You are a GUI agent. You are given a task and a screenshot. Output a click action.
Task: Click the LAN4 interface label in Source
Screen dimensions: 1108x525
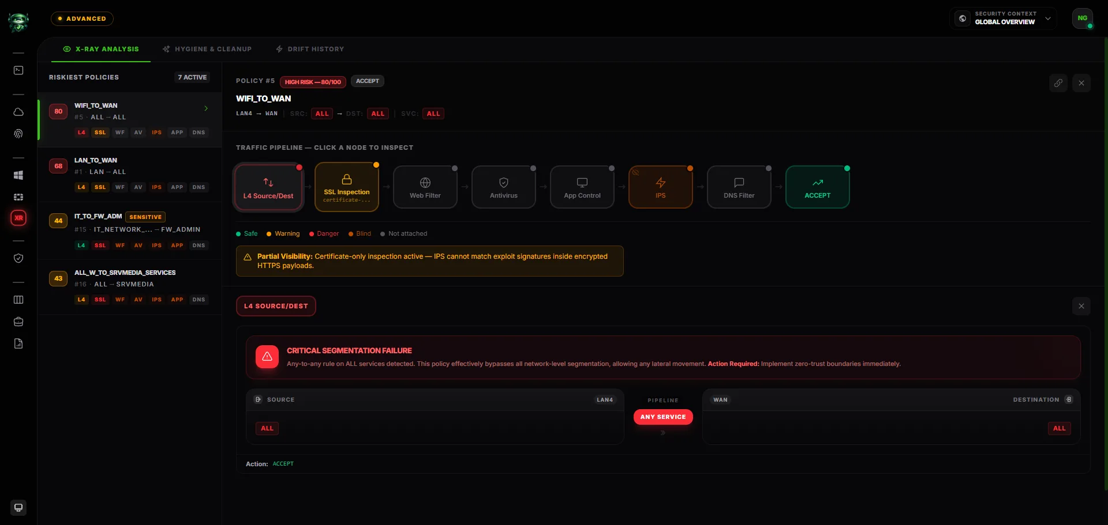coord(605,399)
